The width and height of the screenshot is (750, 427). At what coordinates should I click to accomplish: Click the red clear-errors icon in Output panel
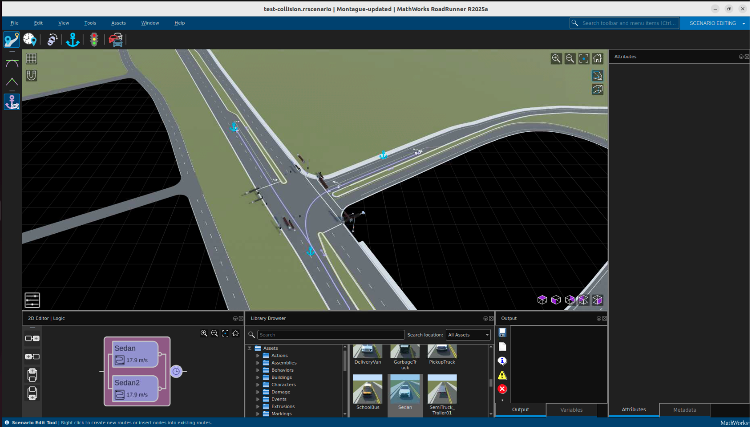click(x=502, y=389)
